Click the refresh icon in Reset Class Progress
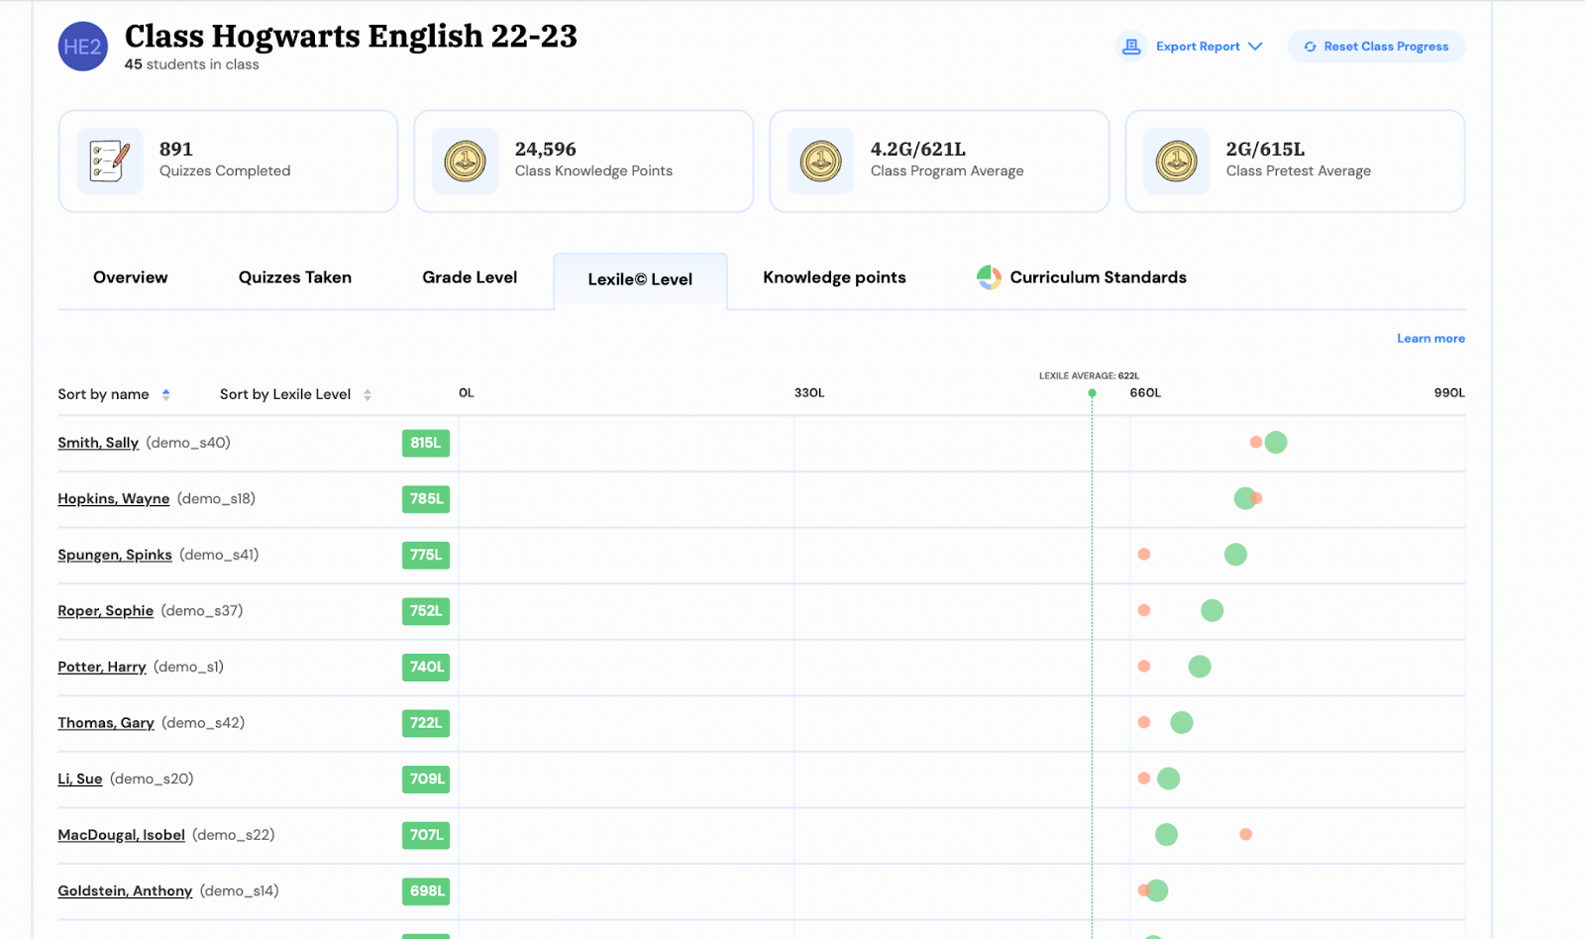The width and height of the screenshot is (1585, 939). 1310,47
